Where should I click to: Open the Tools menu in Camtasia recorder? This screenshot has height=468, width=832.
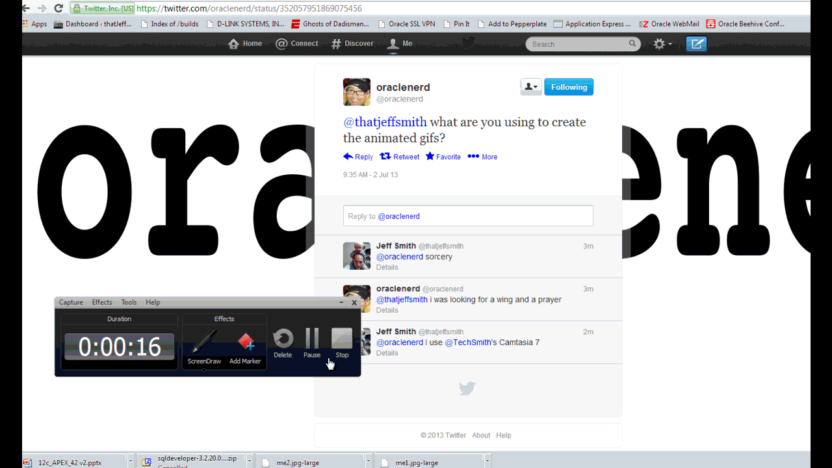[x=129, y=302]
